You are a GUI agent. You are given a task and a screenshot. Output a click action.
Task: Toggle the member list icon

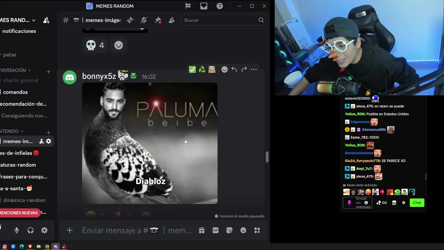(x=171, y=20)
